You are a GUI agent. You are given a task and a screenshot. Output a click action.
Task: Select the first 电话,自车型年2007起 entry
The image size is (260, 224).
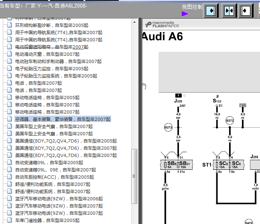point(39,83)
